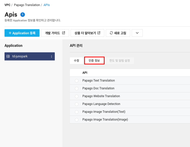
Task: Click the Papago Text Translation label
Action: (x=99, y=81)
